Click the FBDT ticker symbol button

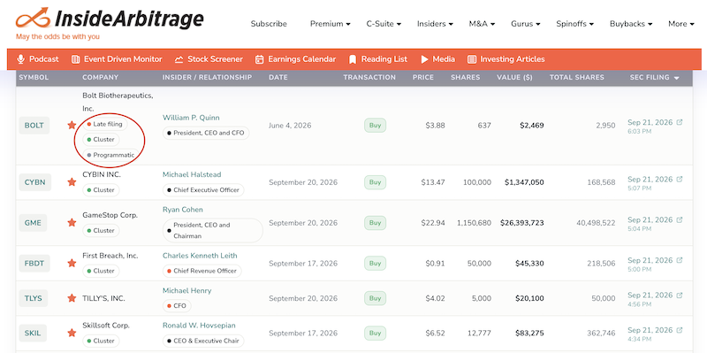34,263
